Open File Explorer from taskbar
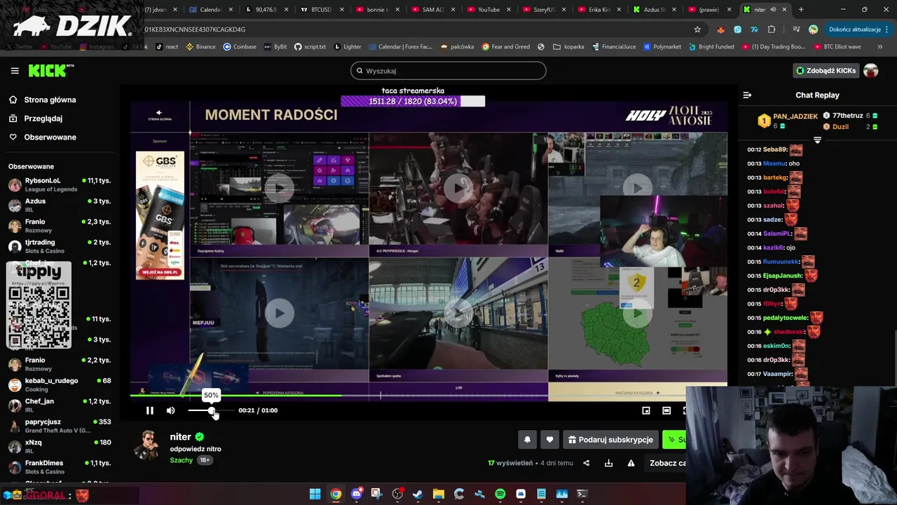This screenshot has height=505, width=897. click(x=439, y=494)
